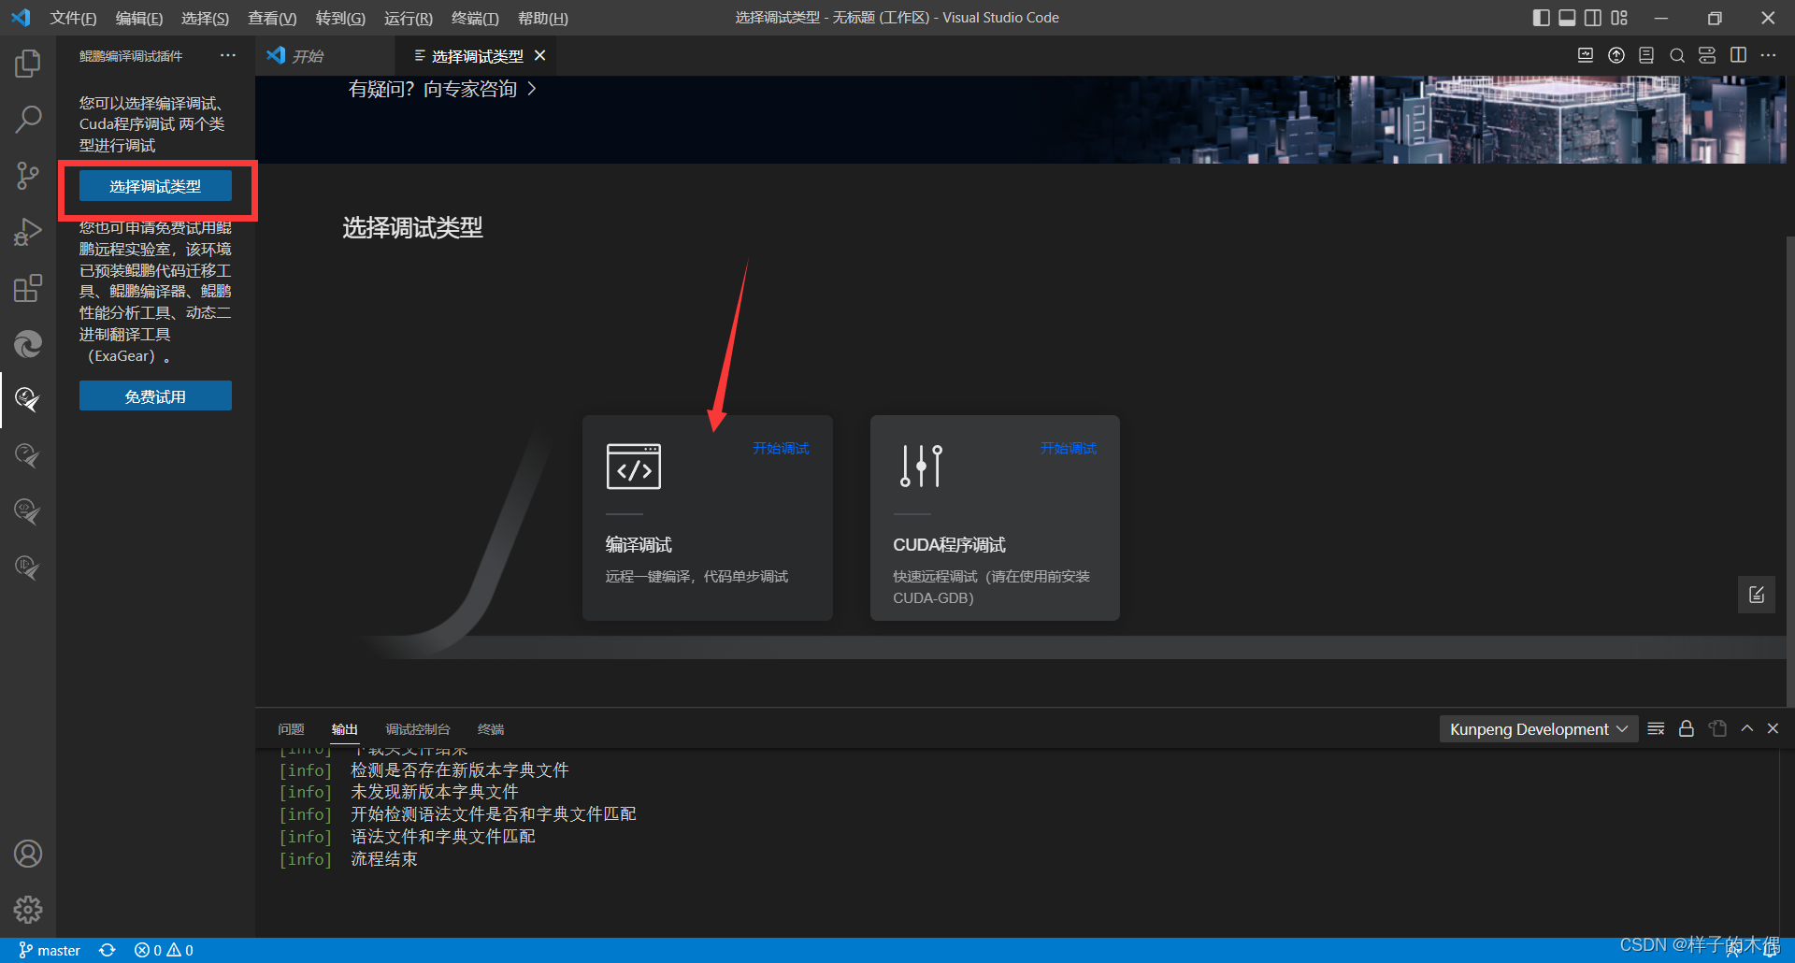The image size is (1795, 963).
Task: Click 开始调试 link on CUDA程序调试 card
Action: pyautogui.click(x=1069, y=449)
